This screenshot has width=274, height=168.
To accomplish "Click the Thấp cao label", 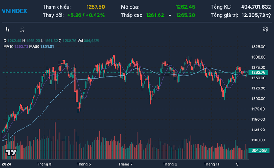I will click(x=132, y=15).
